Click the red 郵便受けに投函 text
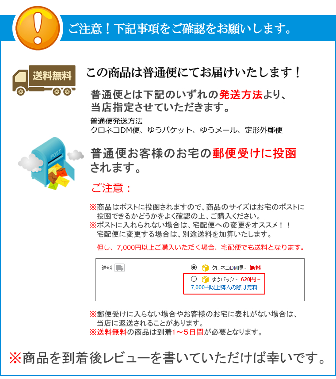The width and height of the screenshot is (336, 379). (x=255, y=153)
